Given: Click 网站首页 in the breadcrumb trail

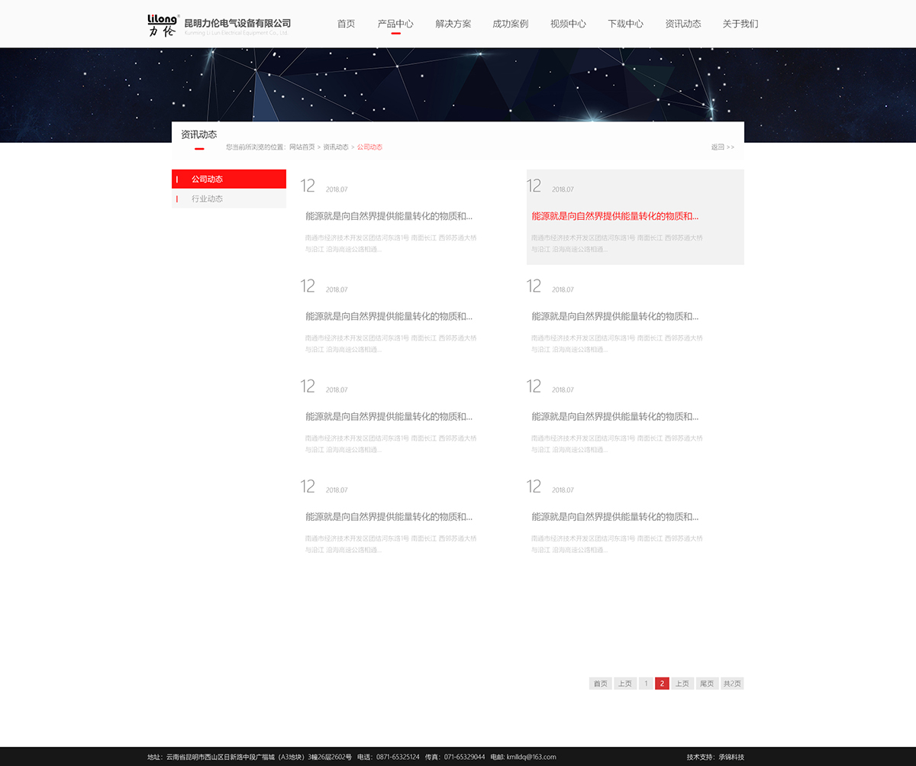Looking at the screenshot, I should [x=302, y=147].
